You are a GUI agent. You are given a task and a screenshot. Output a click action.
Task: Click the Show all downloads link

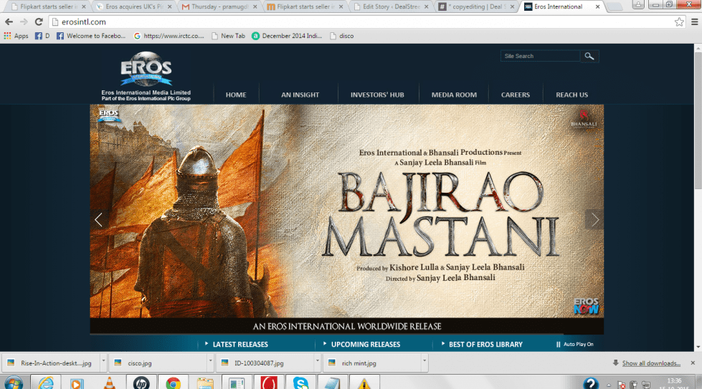650,363
